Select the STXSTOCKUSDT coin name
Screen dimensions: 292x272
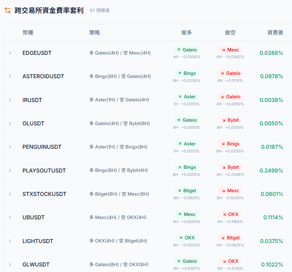pyautogui.click(x=44, y=194)
